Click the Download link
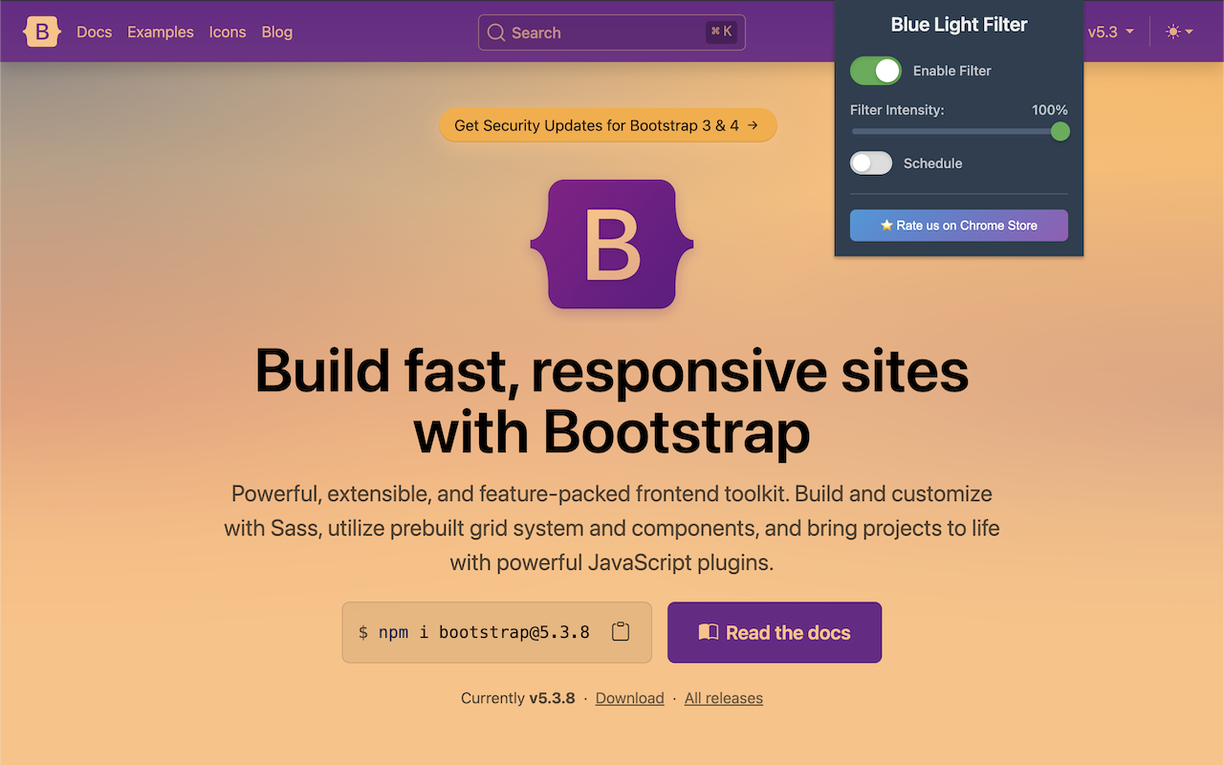The image size is (1224, 765). tap(630, 698)
